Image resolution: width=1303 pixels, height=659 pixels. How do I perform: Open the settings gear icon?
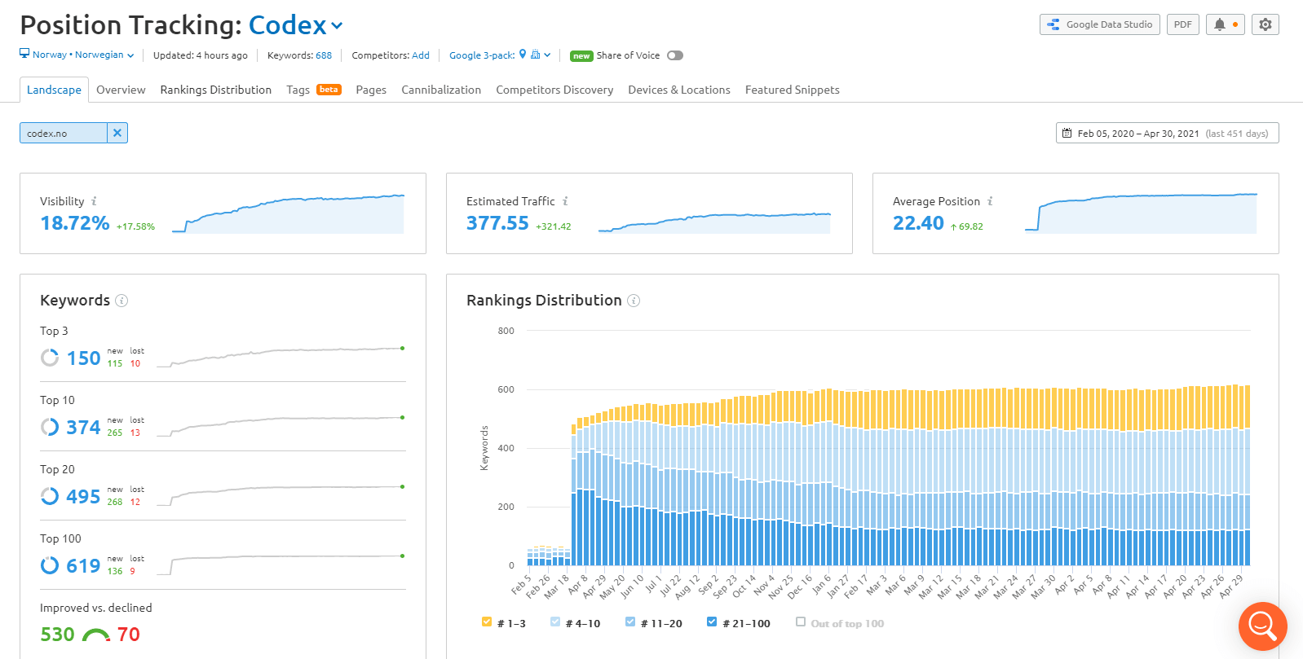pyautogui.click(x=1265, y=24)
